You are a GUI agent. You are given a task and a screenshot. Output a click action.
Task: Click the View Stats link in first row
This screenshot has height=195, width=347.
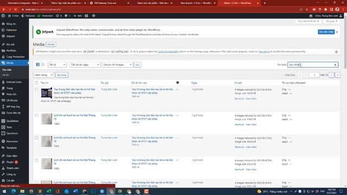click(x=251, y=99)
